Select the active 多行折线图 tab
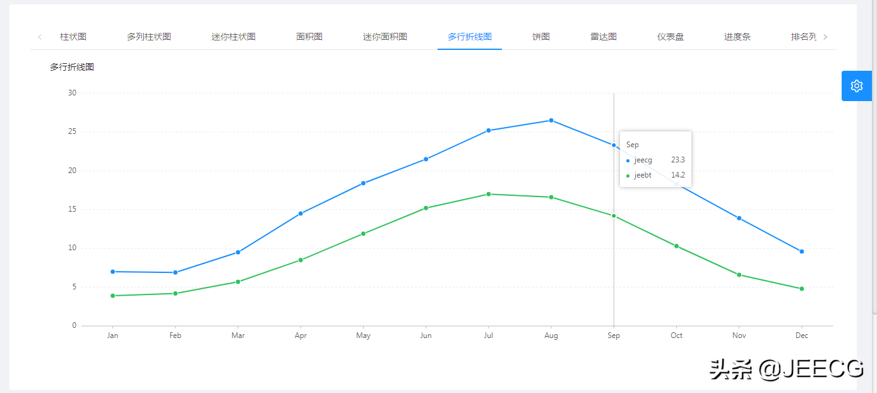The image size is (877, 393). (x=470, y=37)
